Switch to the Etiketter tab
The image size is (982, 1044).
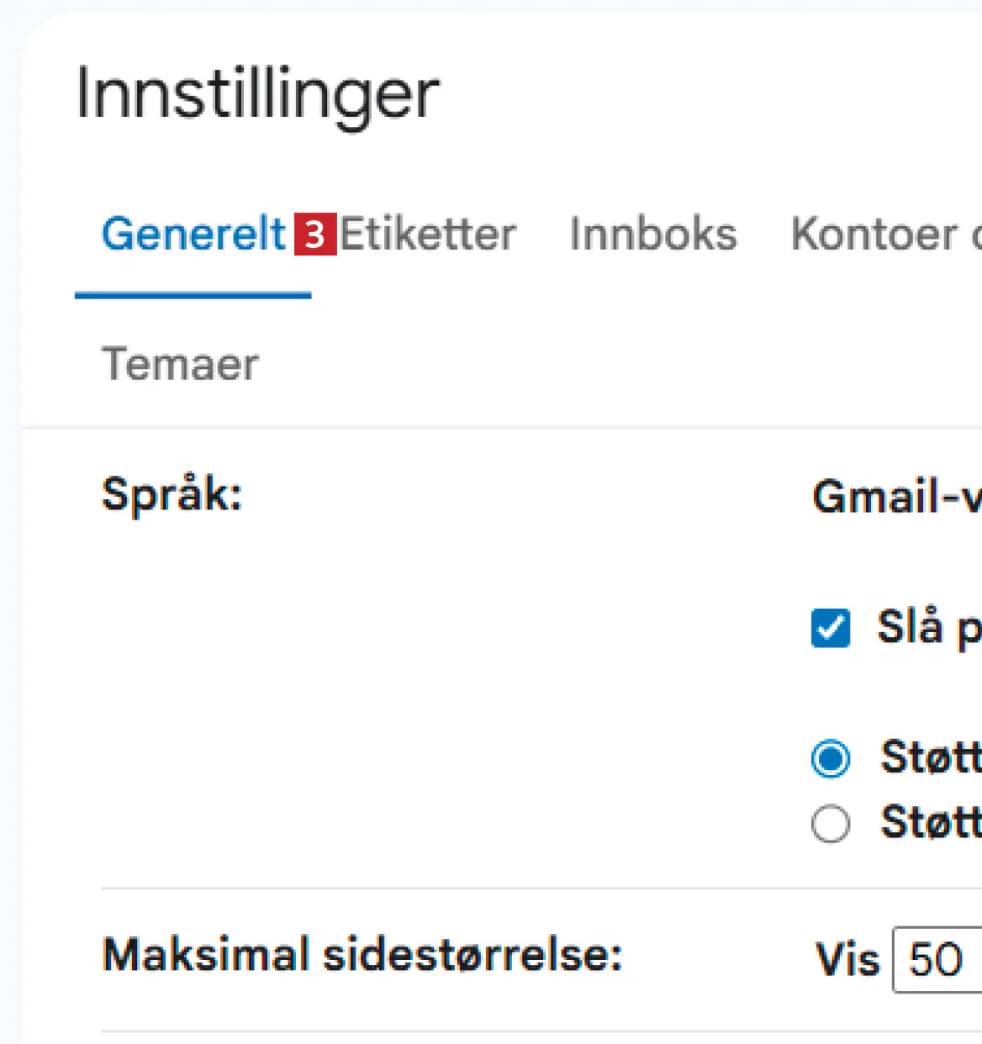pos(428,234)
